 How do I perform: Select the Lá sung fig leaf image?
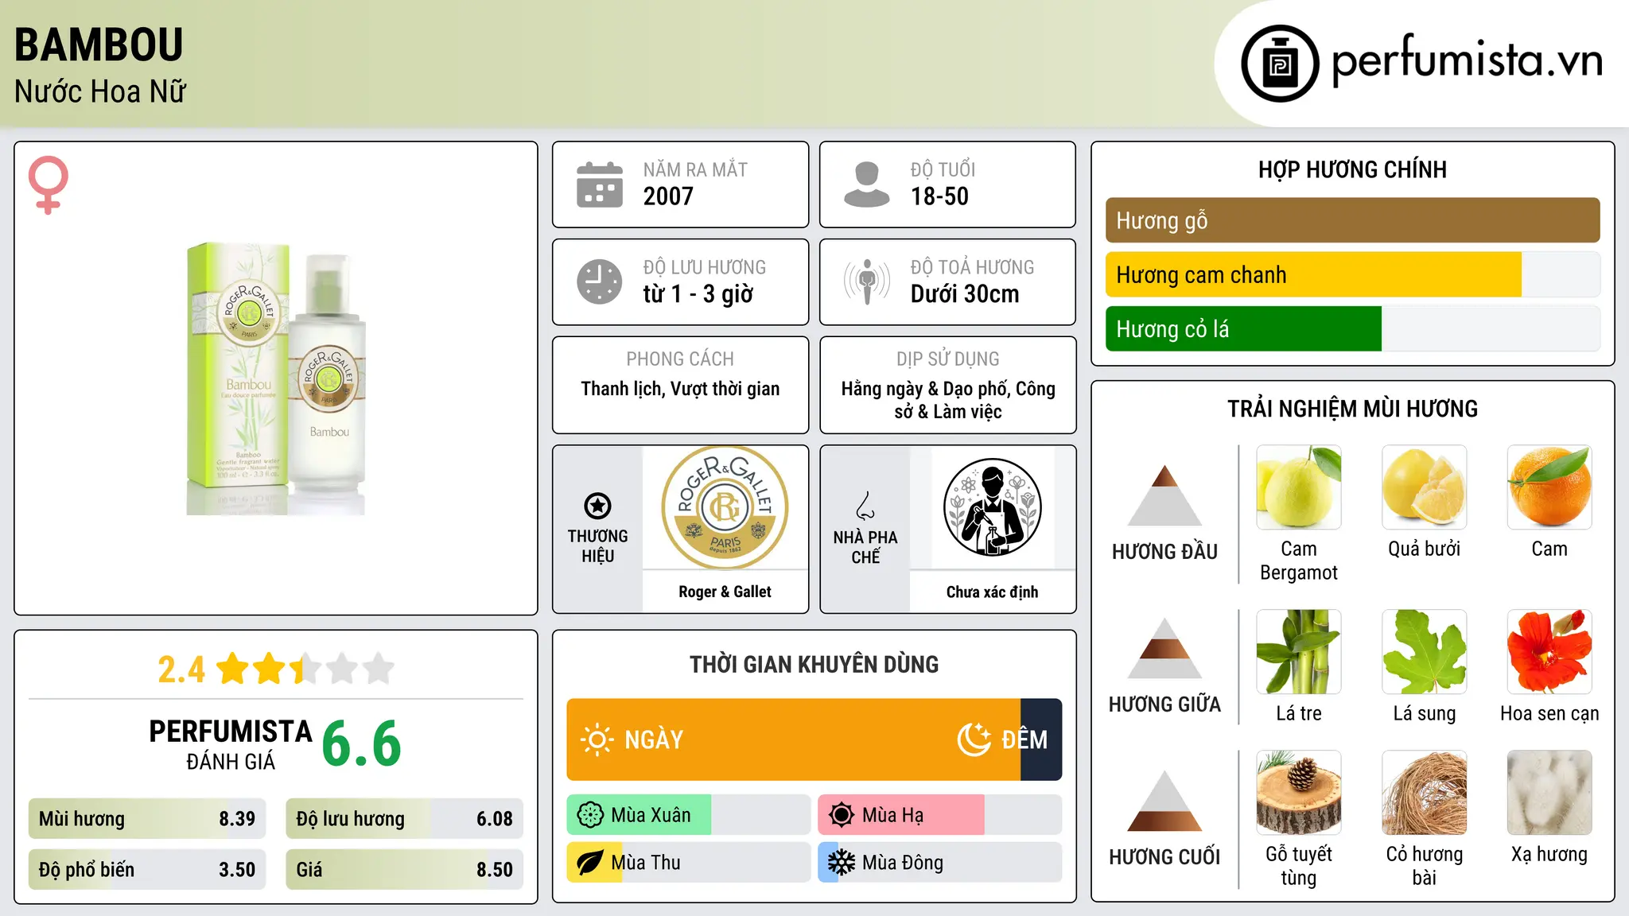pos(1425,652)
